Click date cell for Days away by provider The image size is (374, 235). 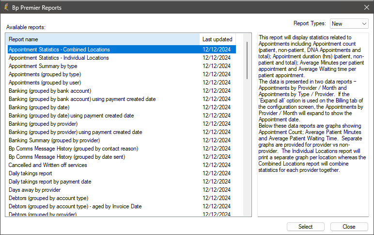coord(217,190)
